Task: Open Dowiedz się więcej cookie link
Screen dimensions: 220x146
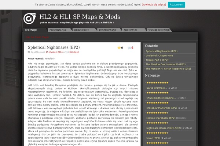Action: (x=154, y=5)
